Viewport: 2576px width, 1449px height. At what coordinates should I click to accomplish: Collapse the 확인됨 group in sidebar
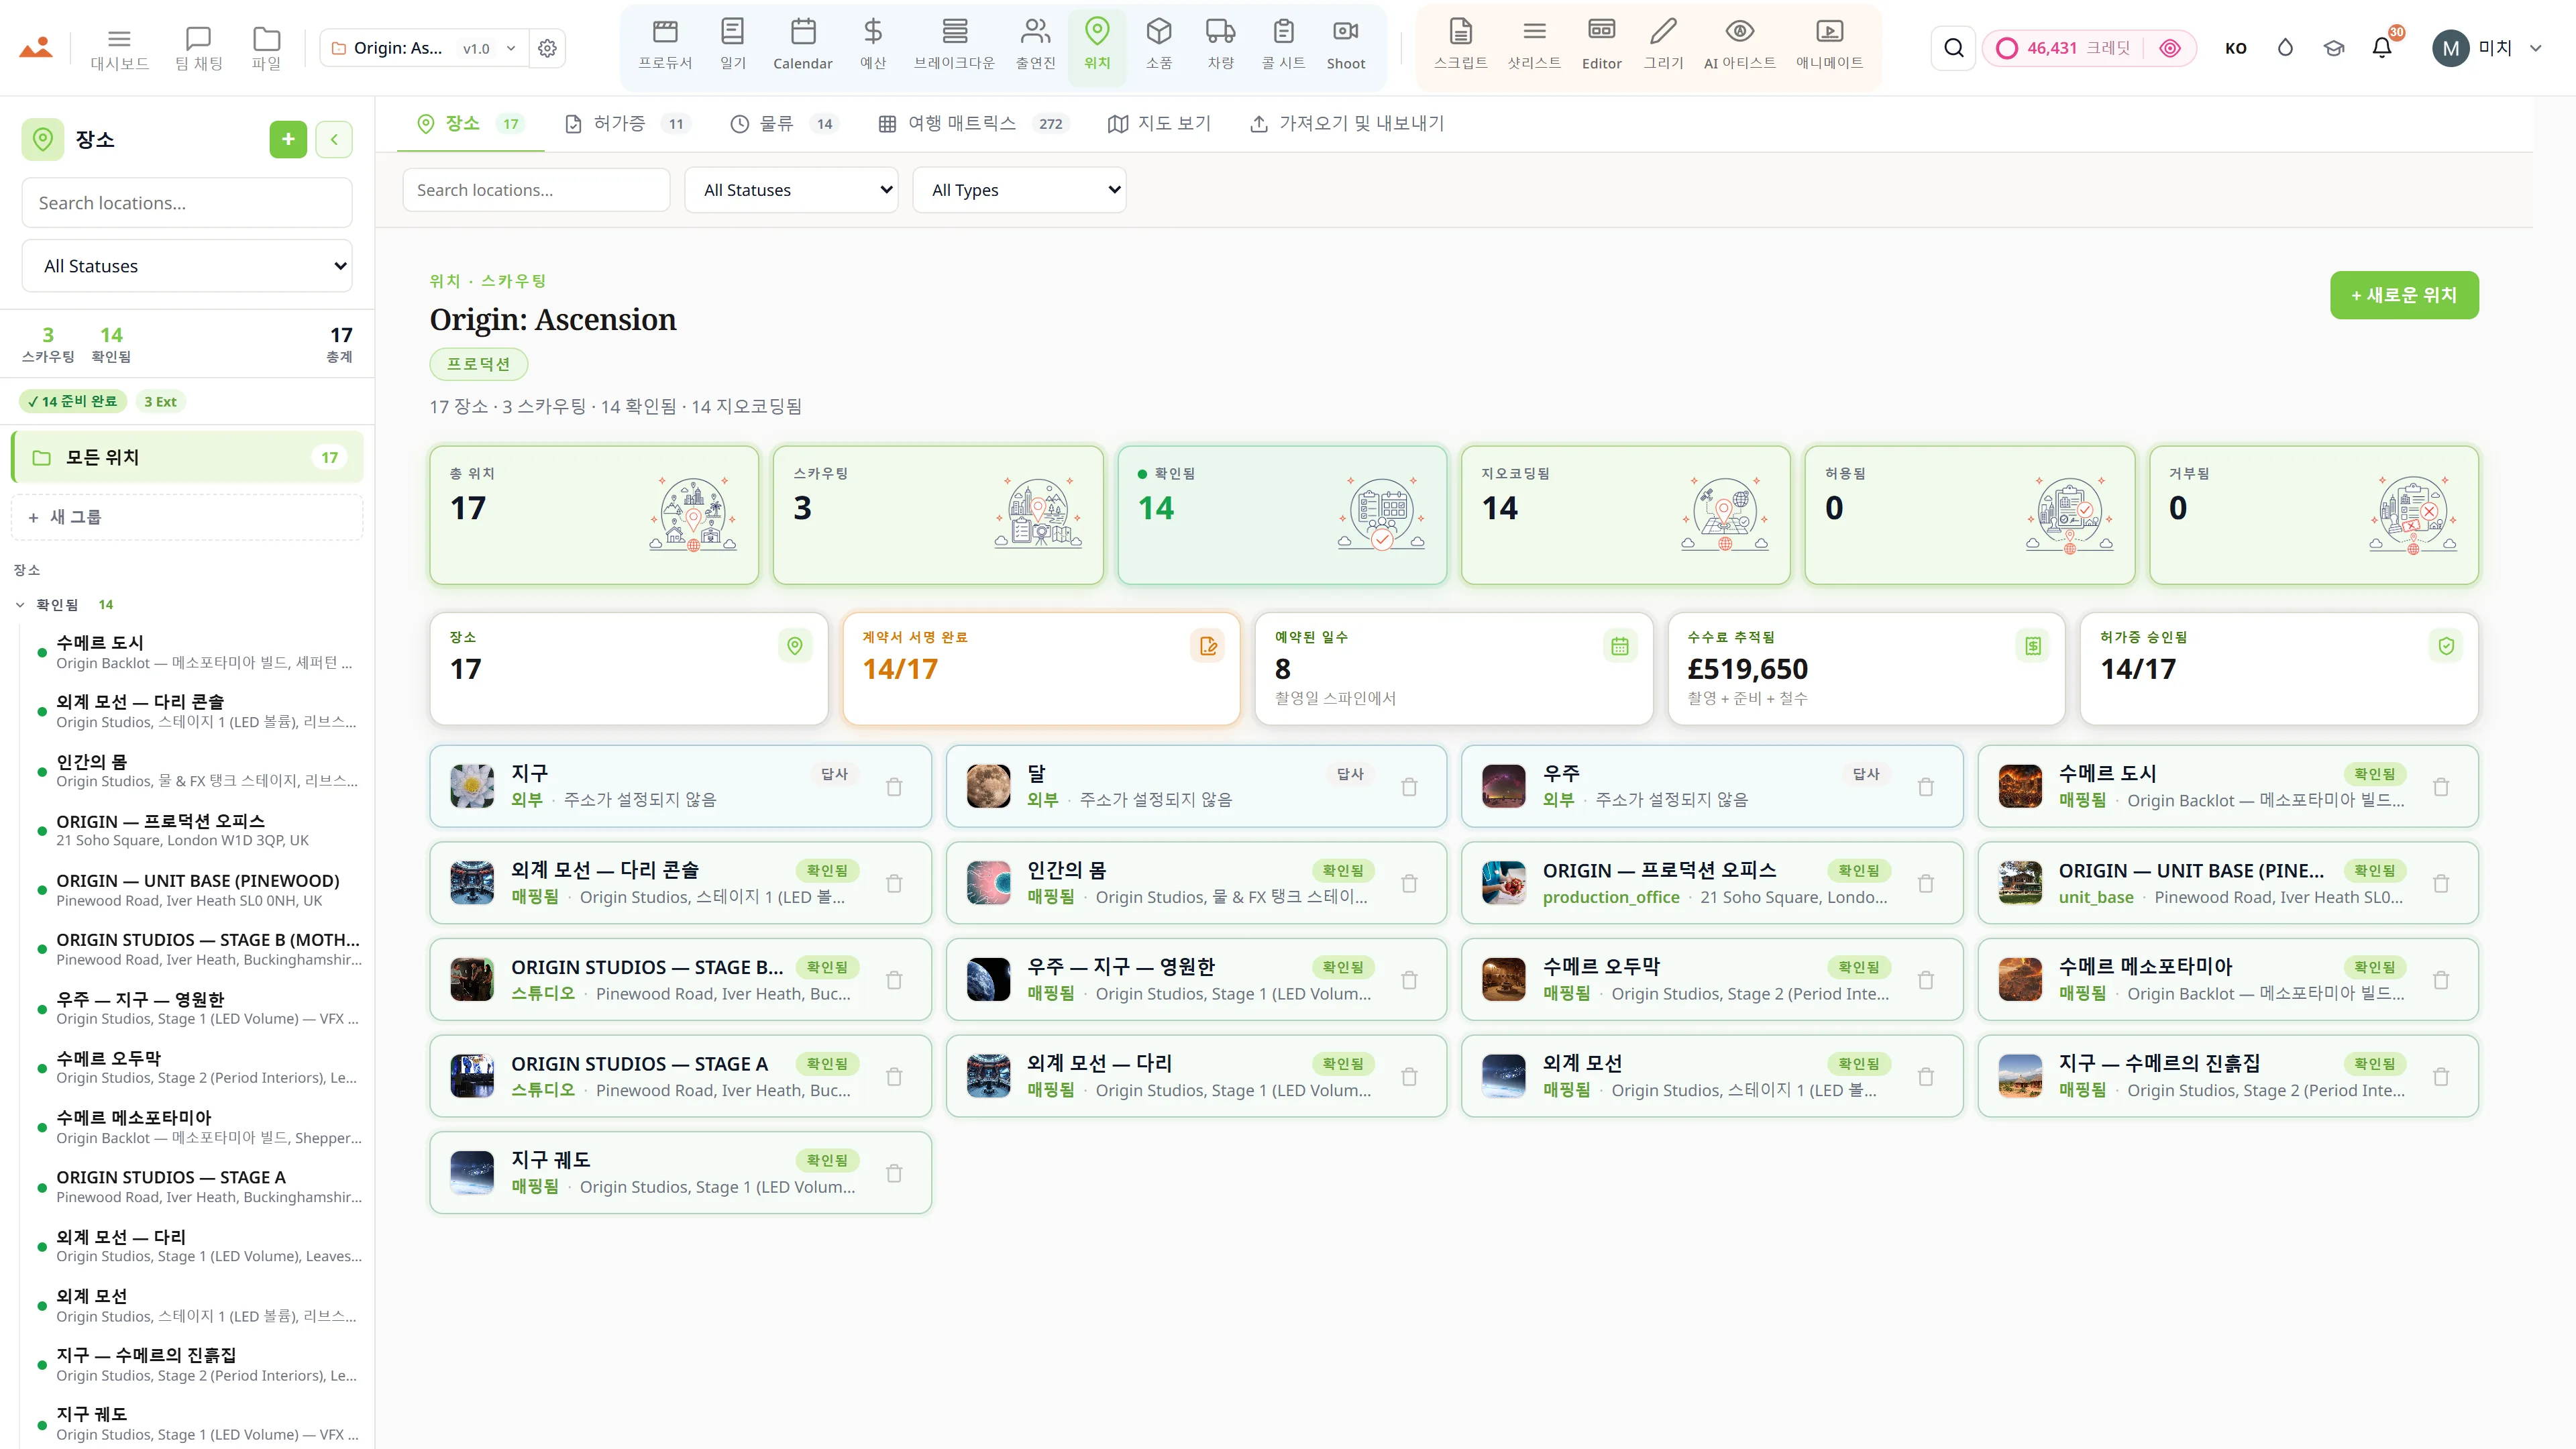click(x=20, y=605)
